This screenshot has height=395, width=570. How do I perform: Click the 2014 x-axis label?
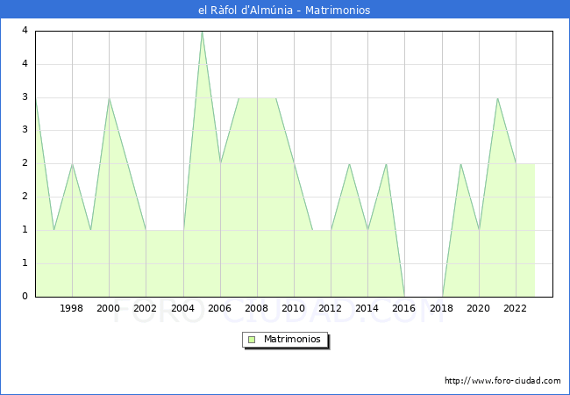coord(367,308)
